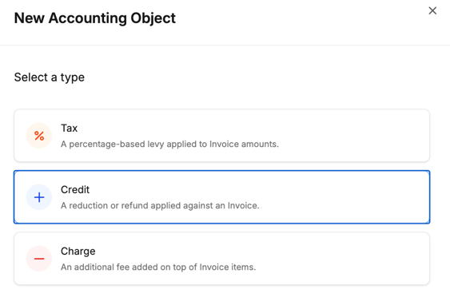The height and width of the screenshot is (297, 450).
Task: Choose the Tax type card
Action: click(222, 136)
